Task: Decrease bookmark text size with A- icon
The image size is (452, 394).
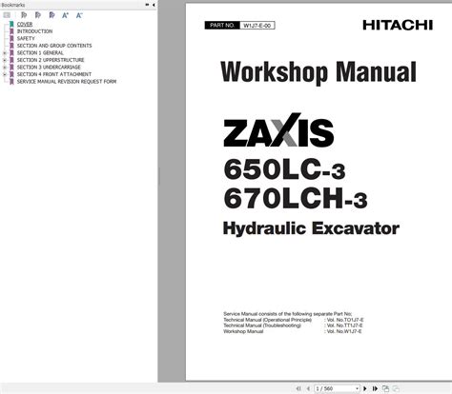Action: 79,15
